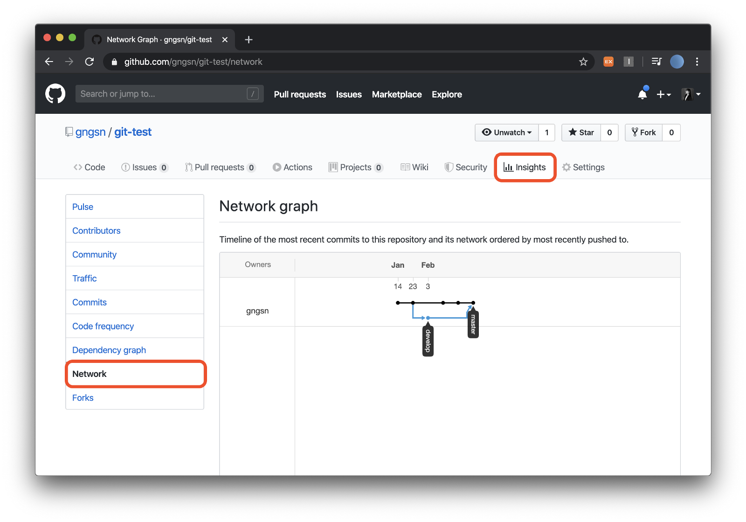Open the user avatar dropdown menu
The height and width of the screenshot is (522, 746).
pyautogui.click(x=691, y=94)
